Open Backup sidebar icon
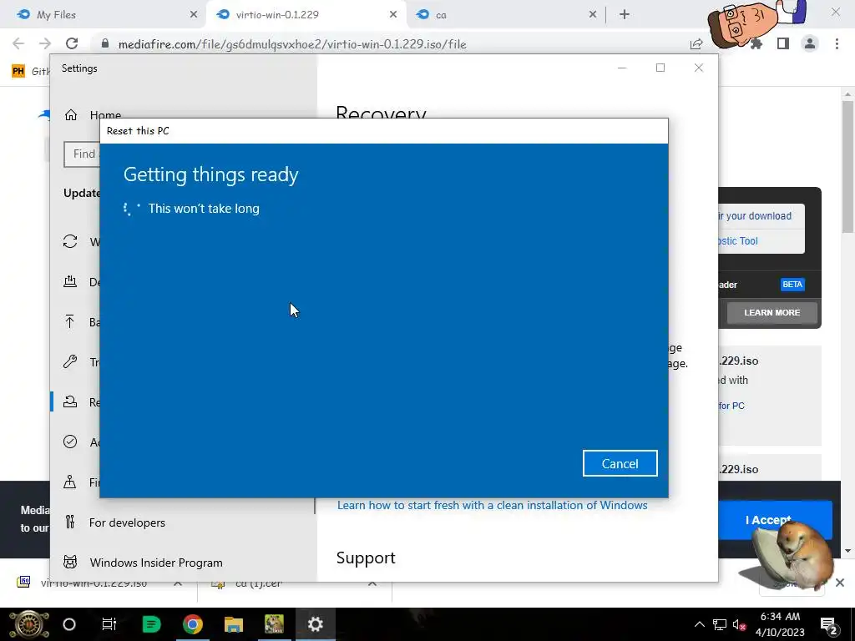The width and height of the screenshot is (855, 641). pos(70,321)
